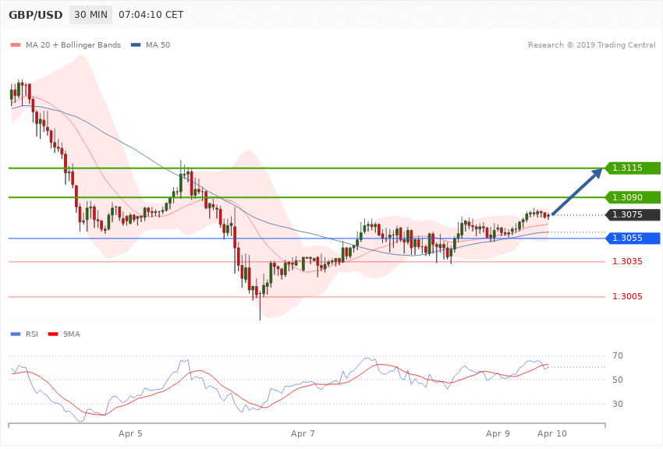Viewport: 663px width, 449px height.
Task: Click the Apr 7 date label
Action: (303, 433)
